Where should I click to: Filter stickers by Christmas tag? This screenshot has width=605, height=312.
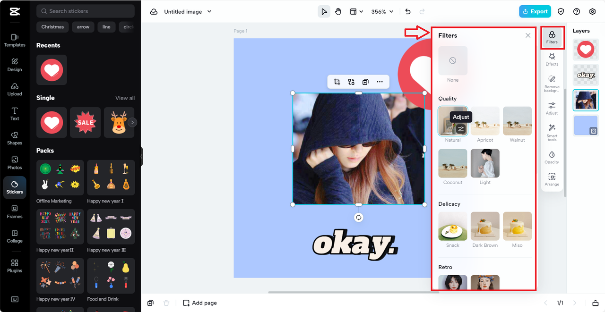[52, 27]
